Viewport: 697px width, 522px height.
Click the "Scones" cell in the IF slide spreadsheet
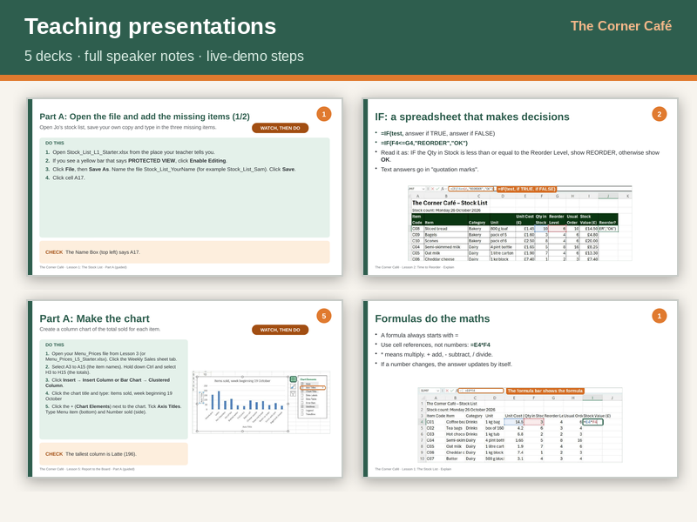coord(445,241)
